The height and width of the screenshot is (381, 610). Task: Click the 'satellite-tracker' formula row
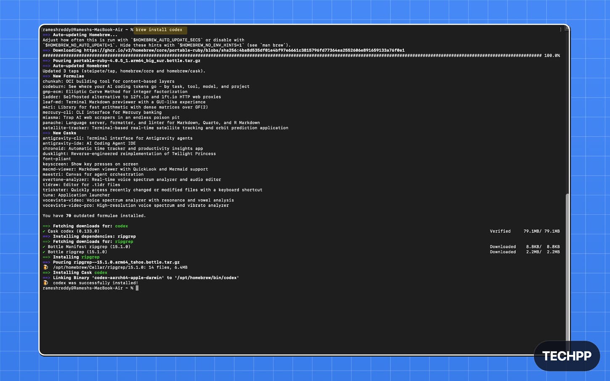165,128
